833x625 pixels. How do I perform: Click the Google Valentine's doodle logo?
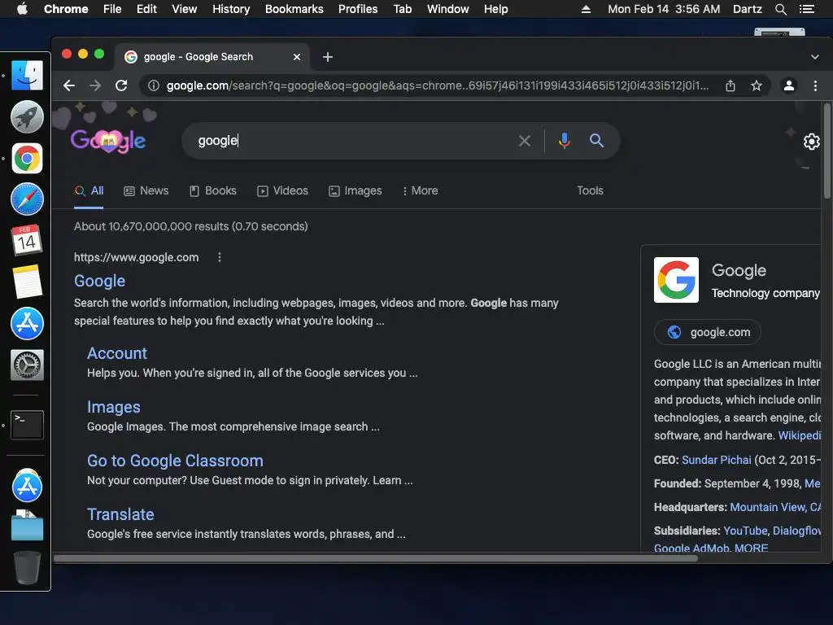[108, 142]
